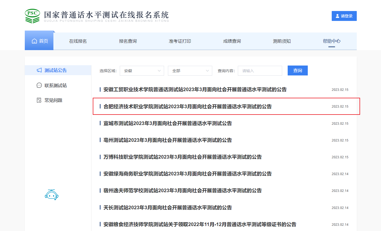Screen dimensions: 381x231
Task: Expand the 全部 station filter dropdown
Action: pos(190,71)
